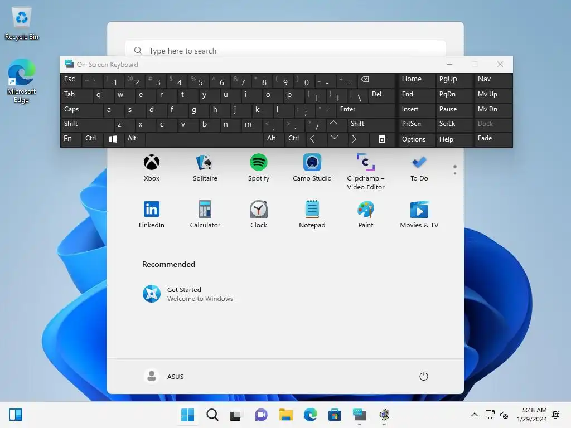Toggle the right Ctrl key
Screen dimensions: 571x428
(x=294, y=139)
